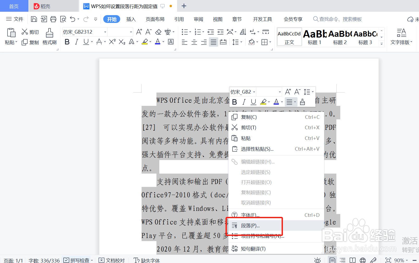Image resolution: width=419 pixels, height=263 pixels.
Task: Open the 页面布局 ribbon tab
Action: tap(155, 19)
